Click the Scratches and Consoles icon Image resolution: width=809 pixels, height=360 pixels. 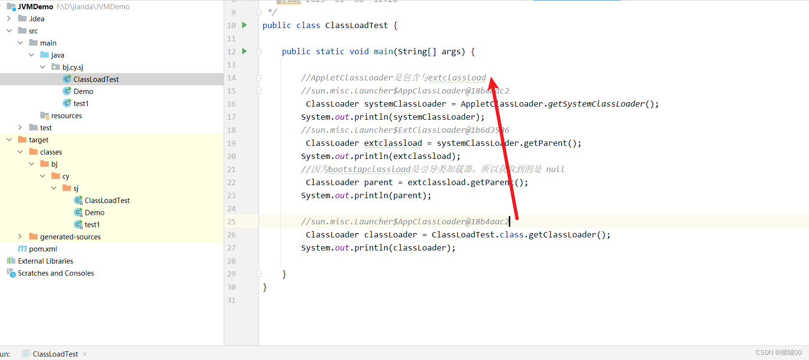click(11, 273)
